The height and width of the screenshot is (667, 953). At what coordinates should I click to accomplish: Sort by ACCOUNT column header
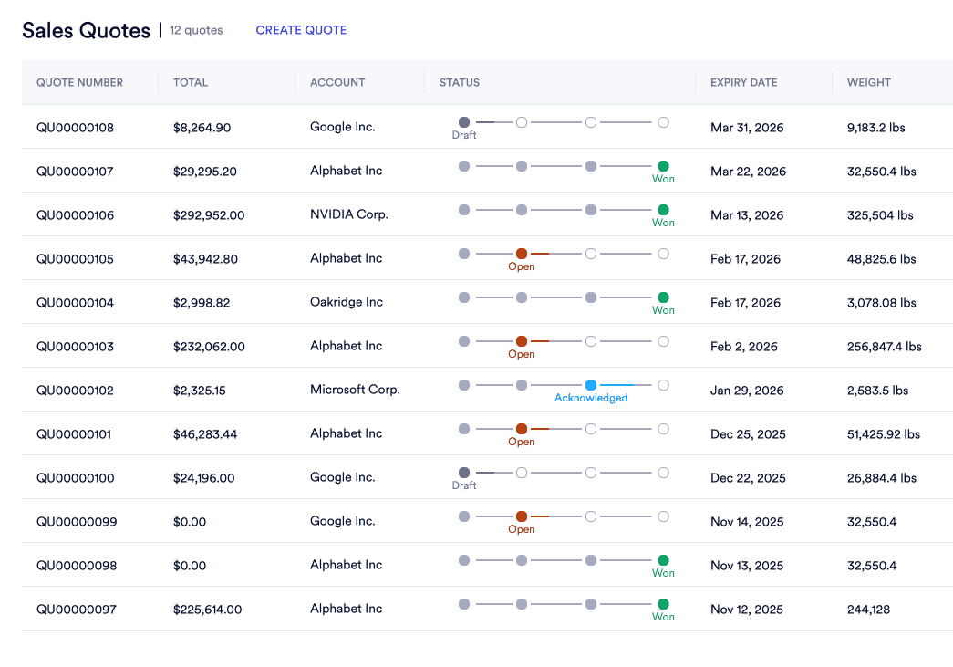(337, 82)
